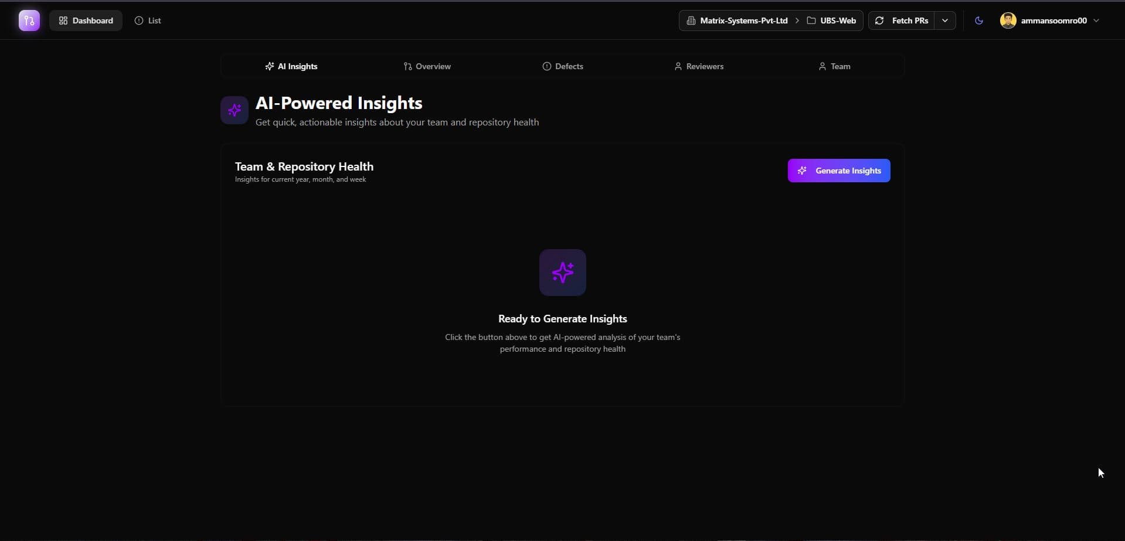
Task: Click the chevron next to ammansoomro00
Action: tap(1096, 21)
